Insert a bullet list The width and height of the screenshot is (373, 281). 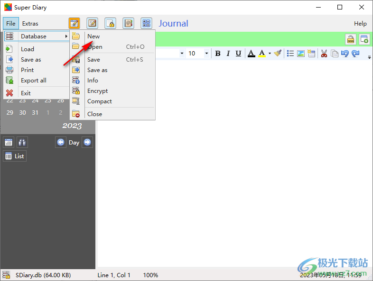pyautogui.click(x=290, y=54)
